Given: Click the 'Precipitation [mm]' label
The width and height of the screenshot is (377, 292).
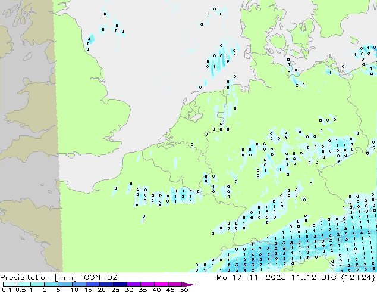Looking at the screenshot, I should (38, 278).
